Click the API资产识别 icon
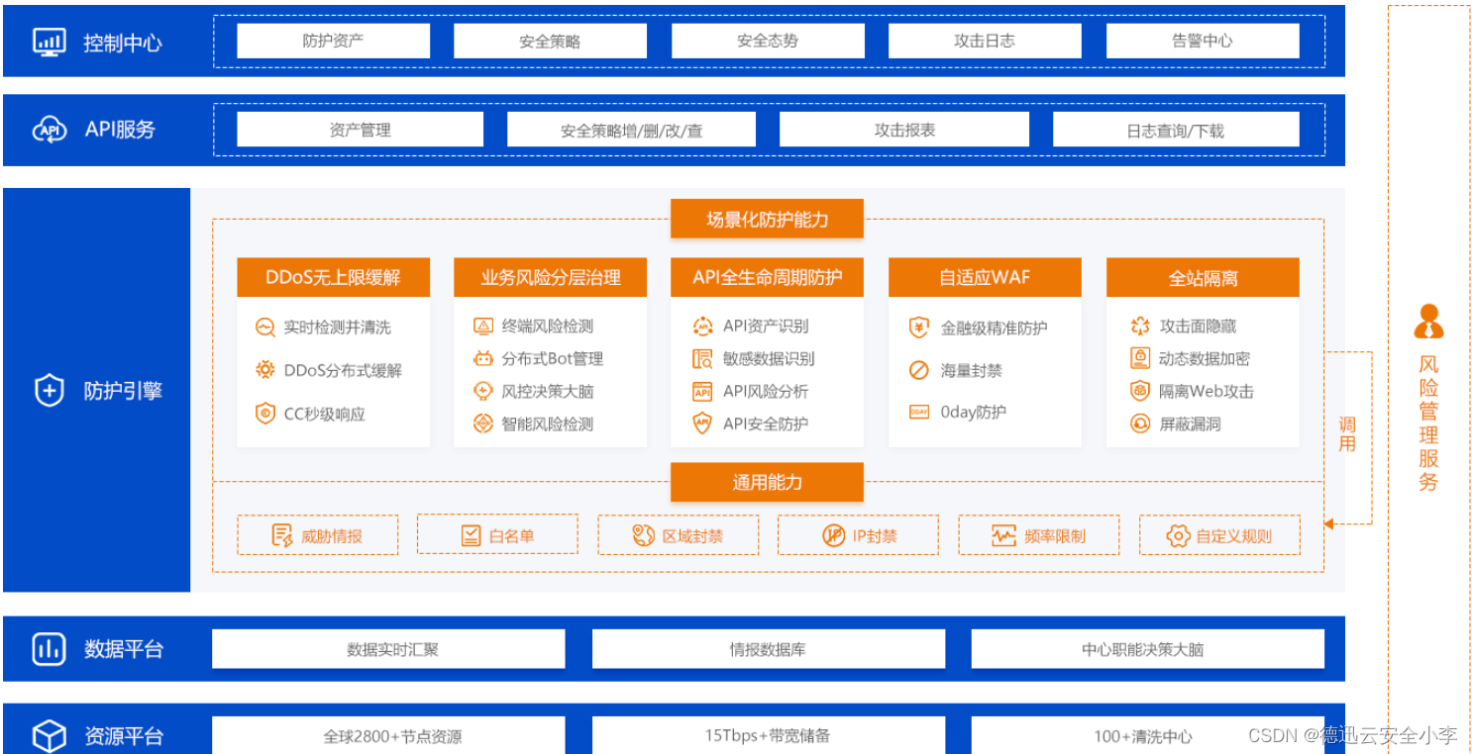 702,326
